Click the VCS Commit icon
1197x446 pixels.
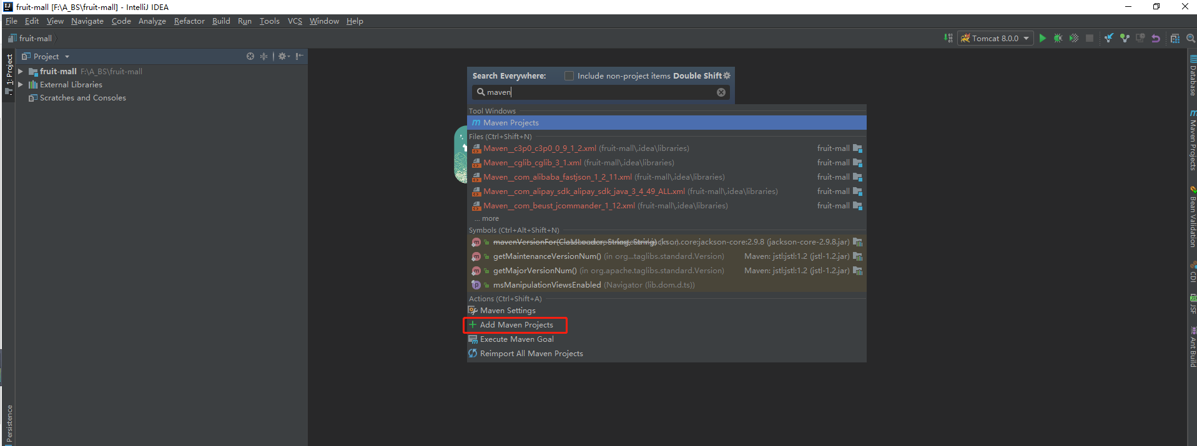tap(1125, 38)
